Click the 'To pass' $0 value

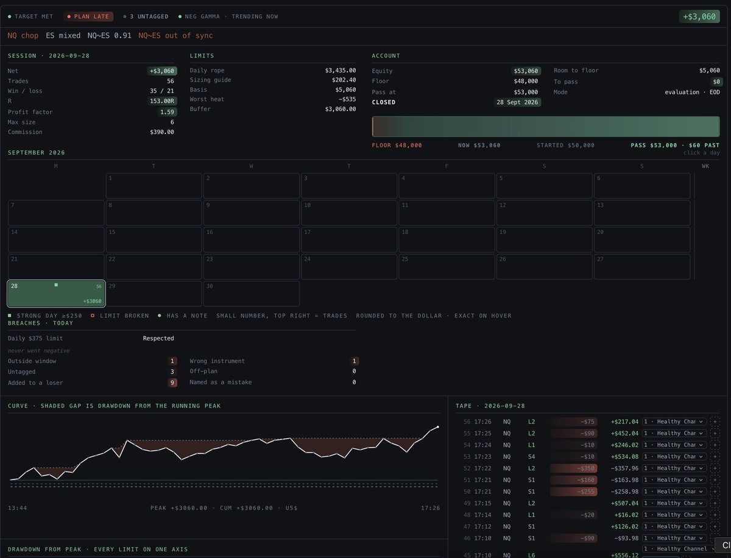716,82
